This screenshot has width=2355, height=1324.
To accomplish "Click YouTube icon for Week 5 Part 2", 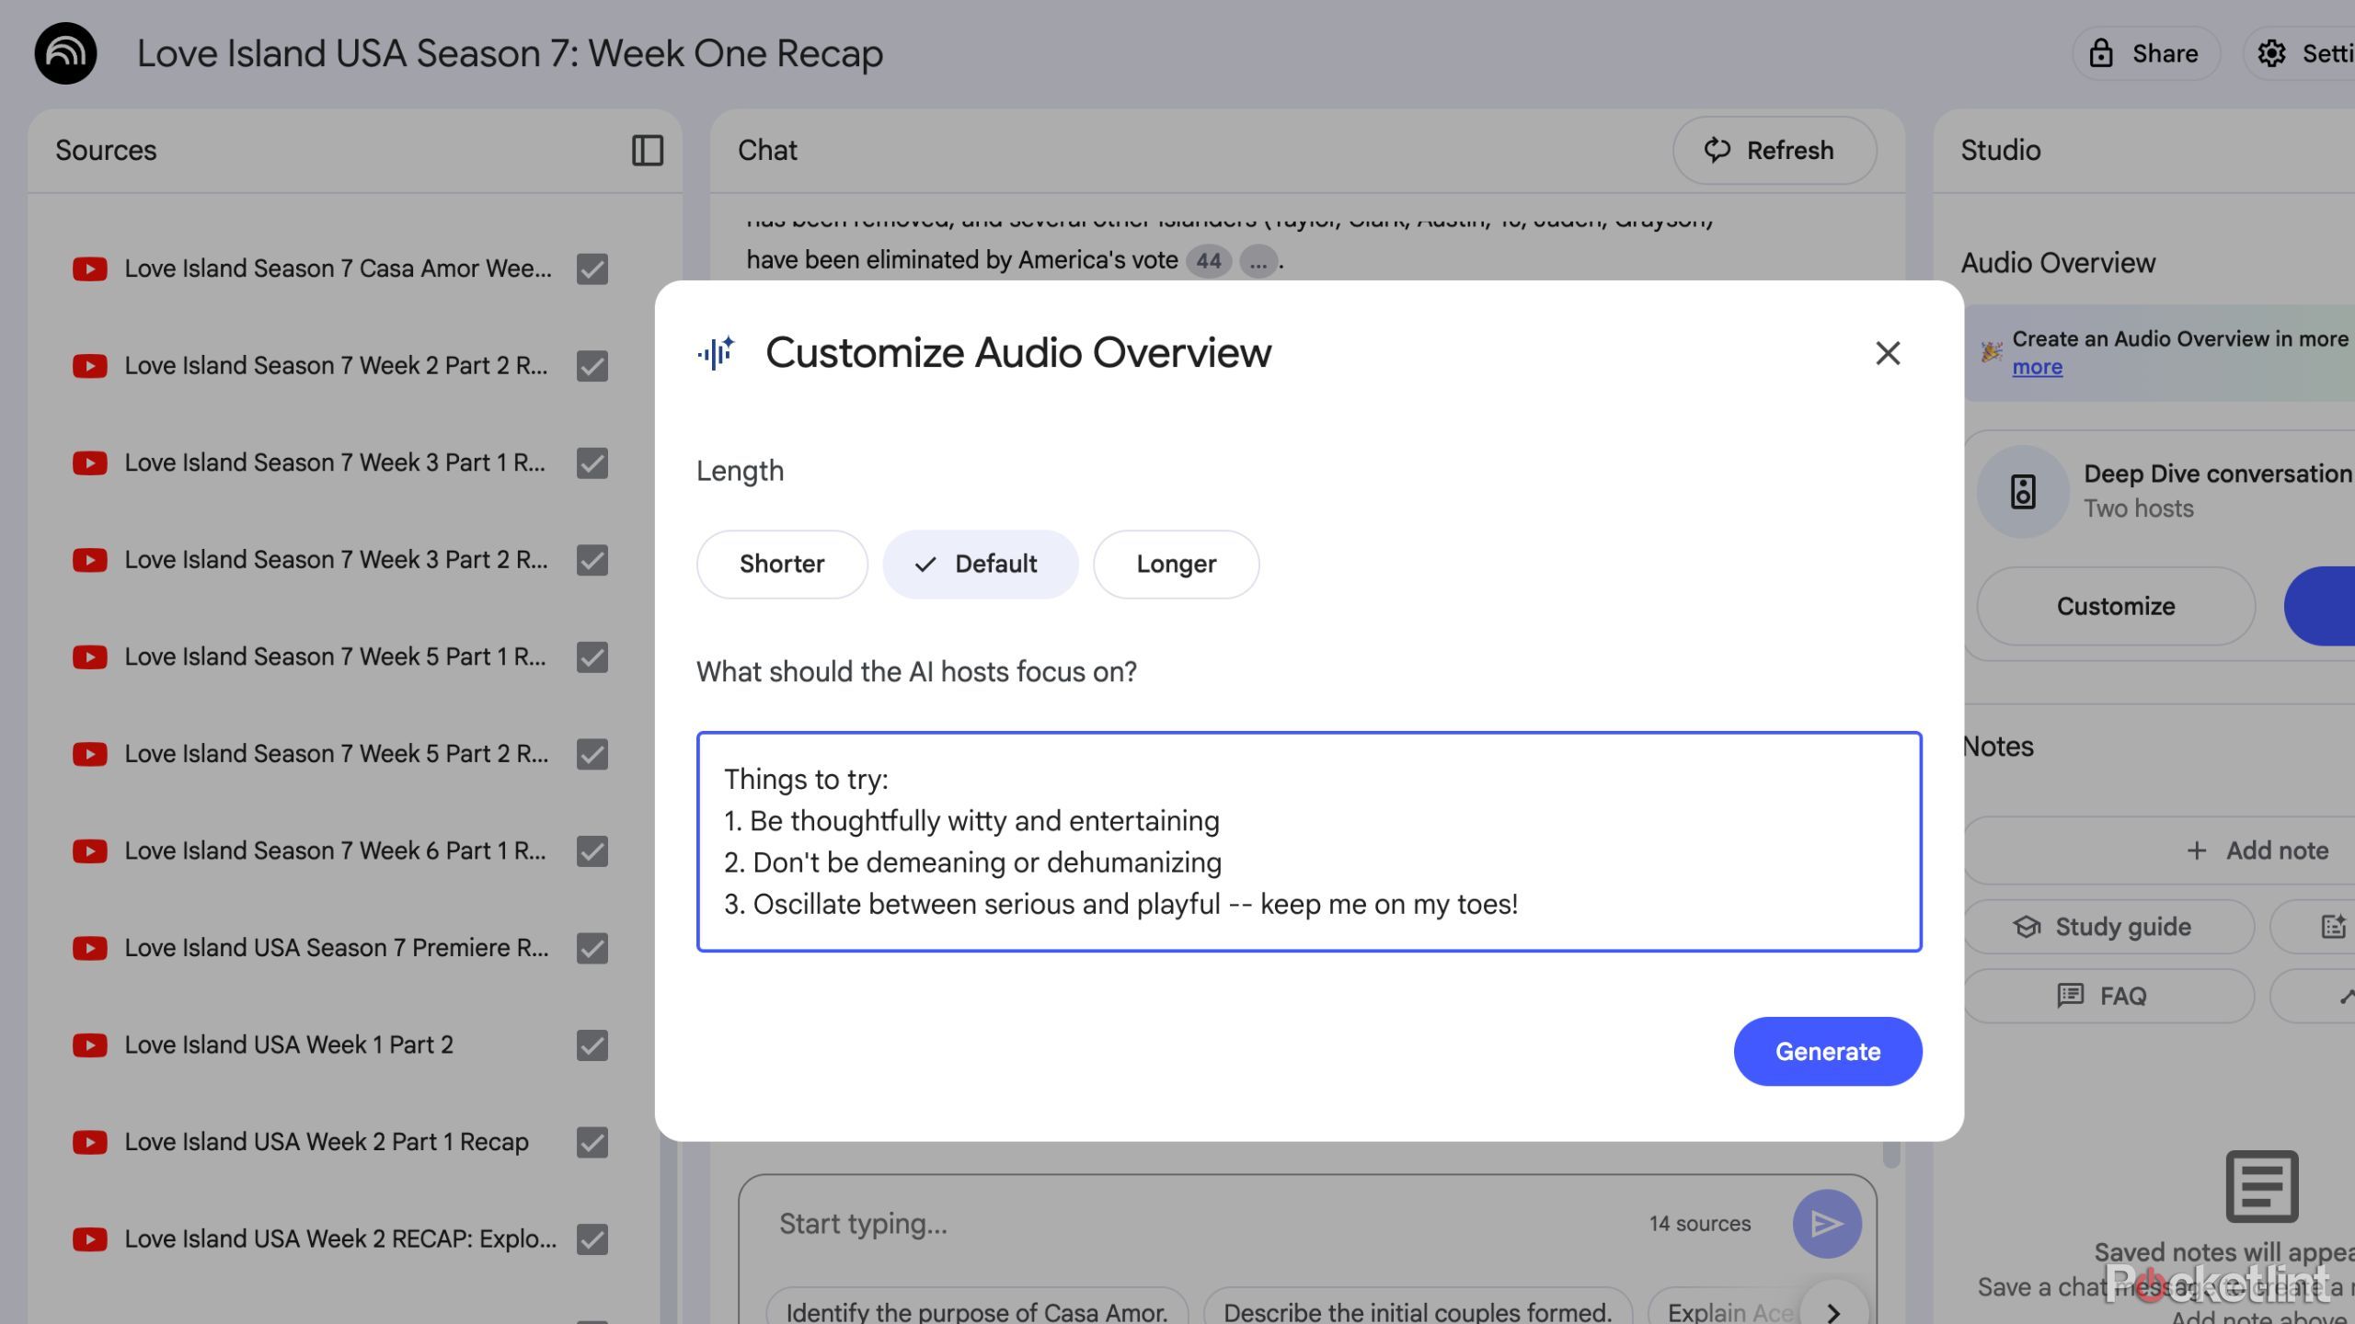I will (89, 754).
